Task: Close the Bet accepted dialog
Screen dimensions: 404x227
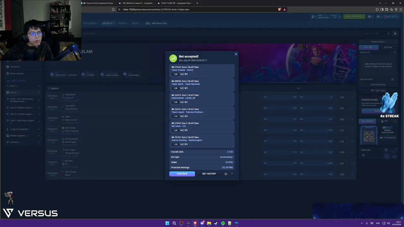Action: click(236, 54)
